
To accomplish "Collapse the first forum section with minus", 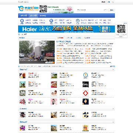I will point(113,69).
